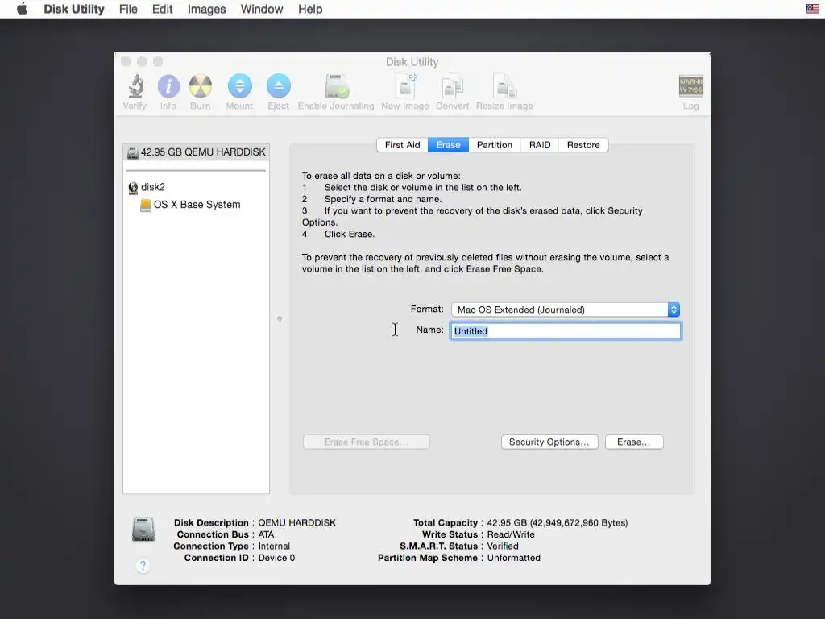
Task: Open the Log icon
Action: pyautogui.click(x=690, y=85)
